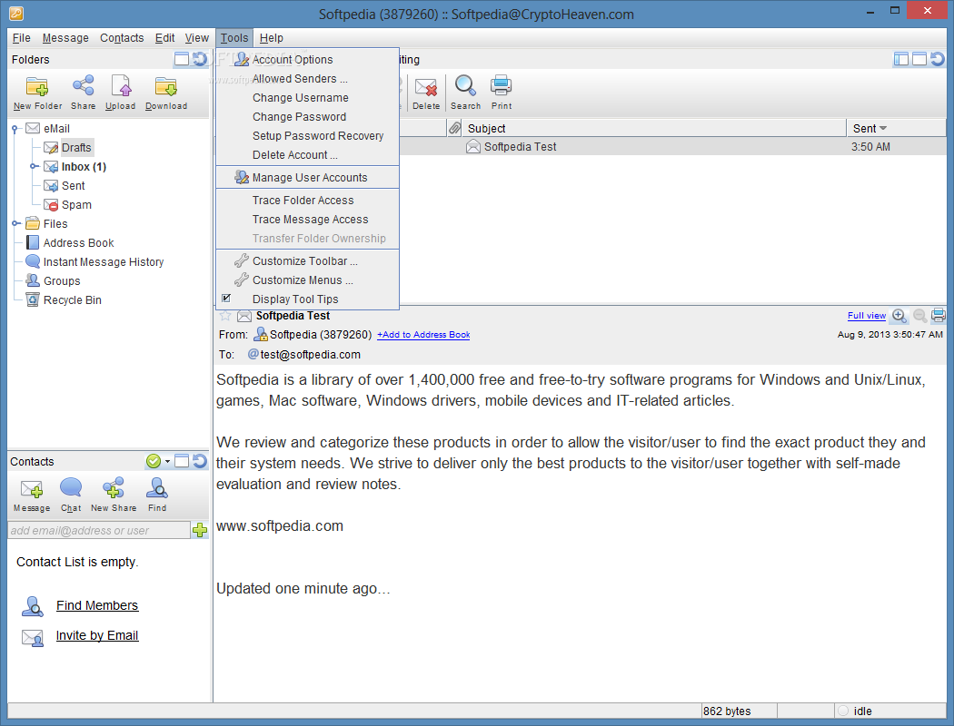The height and width of the screenshot is (726, 954).
Task: Expand the Inbox folder node
Action: tap(35, 166)
